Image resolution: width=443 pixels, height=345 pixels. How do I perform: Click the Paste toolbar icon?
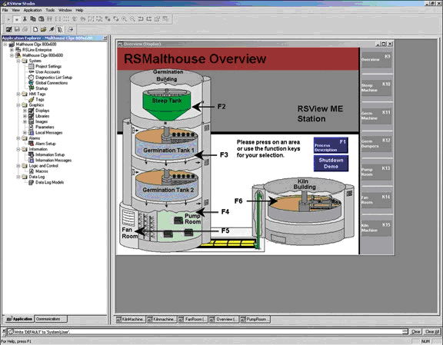(42, 19)
